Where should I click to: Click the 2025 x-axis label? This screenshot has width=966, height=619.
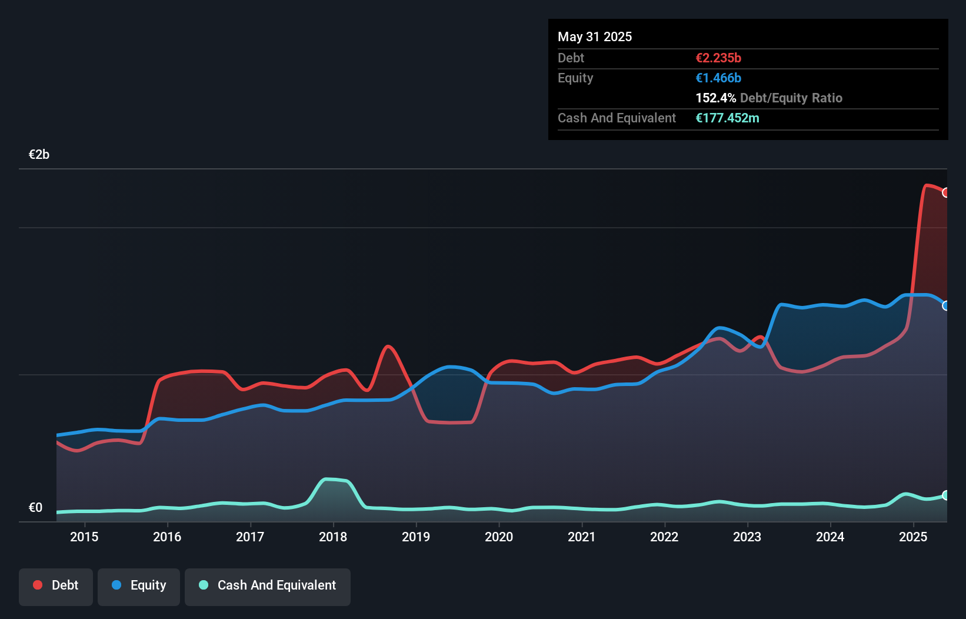point(913,537)
